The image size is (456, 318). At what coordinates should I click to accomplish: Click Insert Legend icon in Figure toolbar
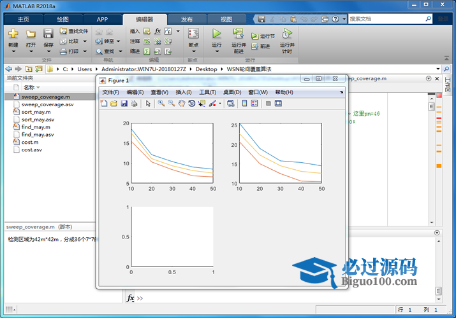(x=254, y=104)
